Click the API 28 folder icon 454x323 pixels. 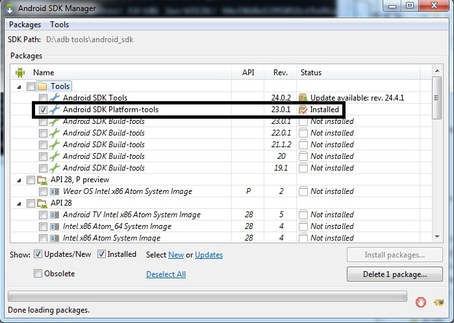[42, 203]
